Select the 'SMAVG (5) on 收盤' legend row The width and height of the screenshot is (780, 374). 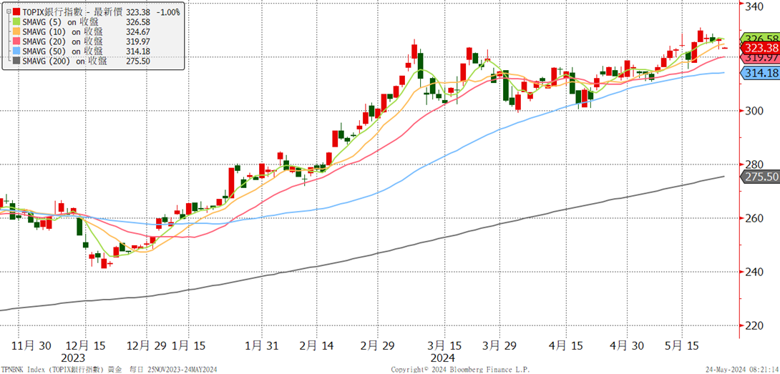(61, 22)
